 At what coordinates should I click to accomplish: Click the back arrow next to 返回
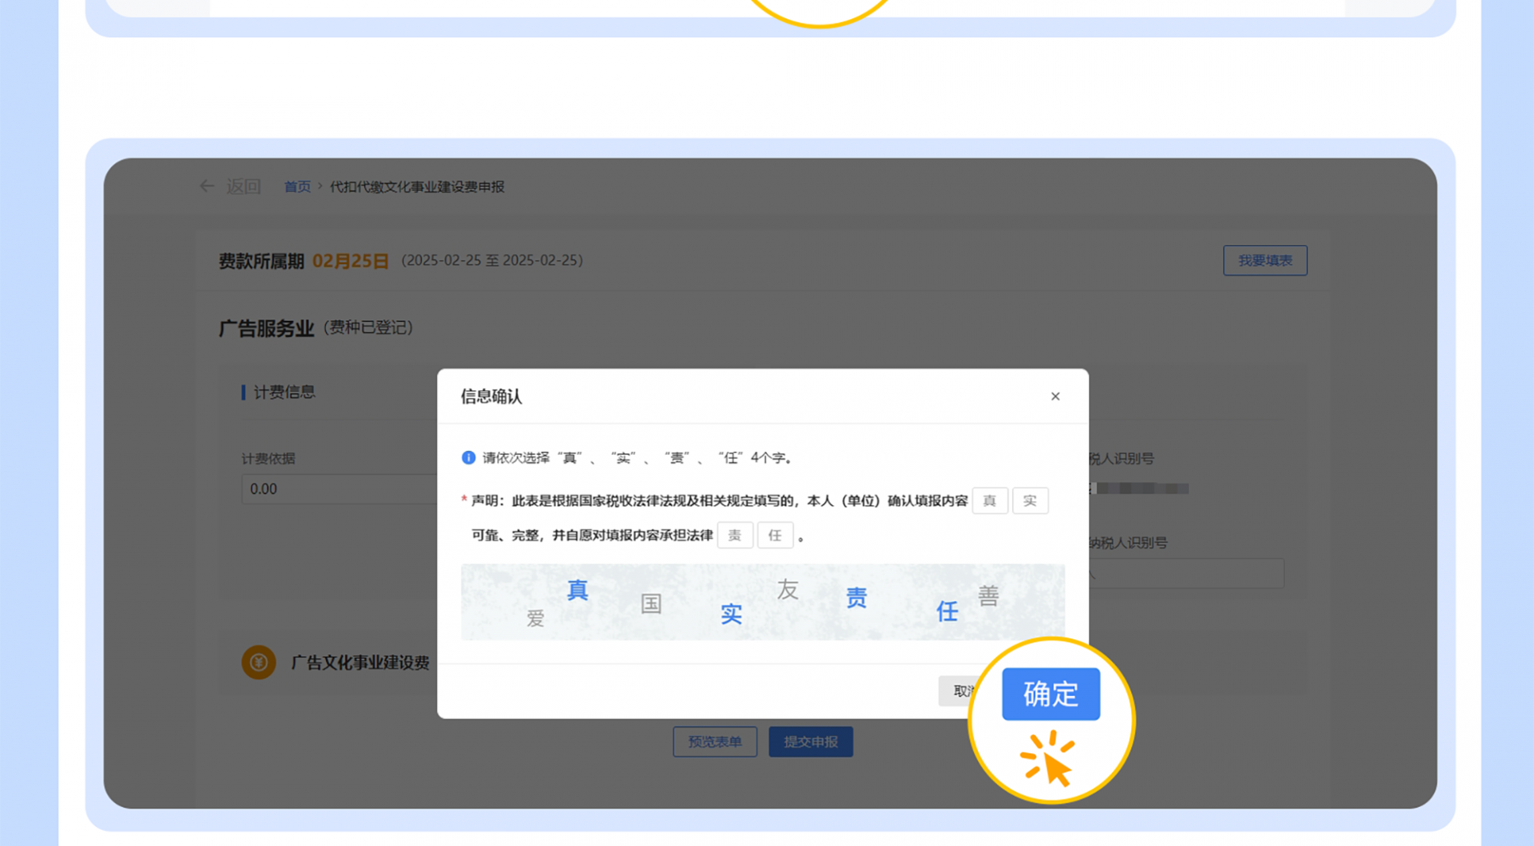click(x=206, y=186)
